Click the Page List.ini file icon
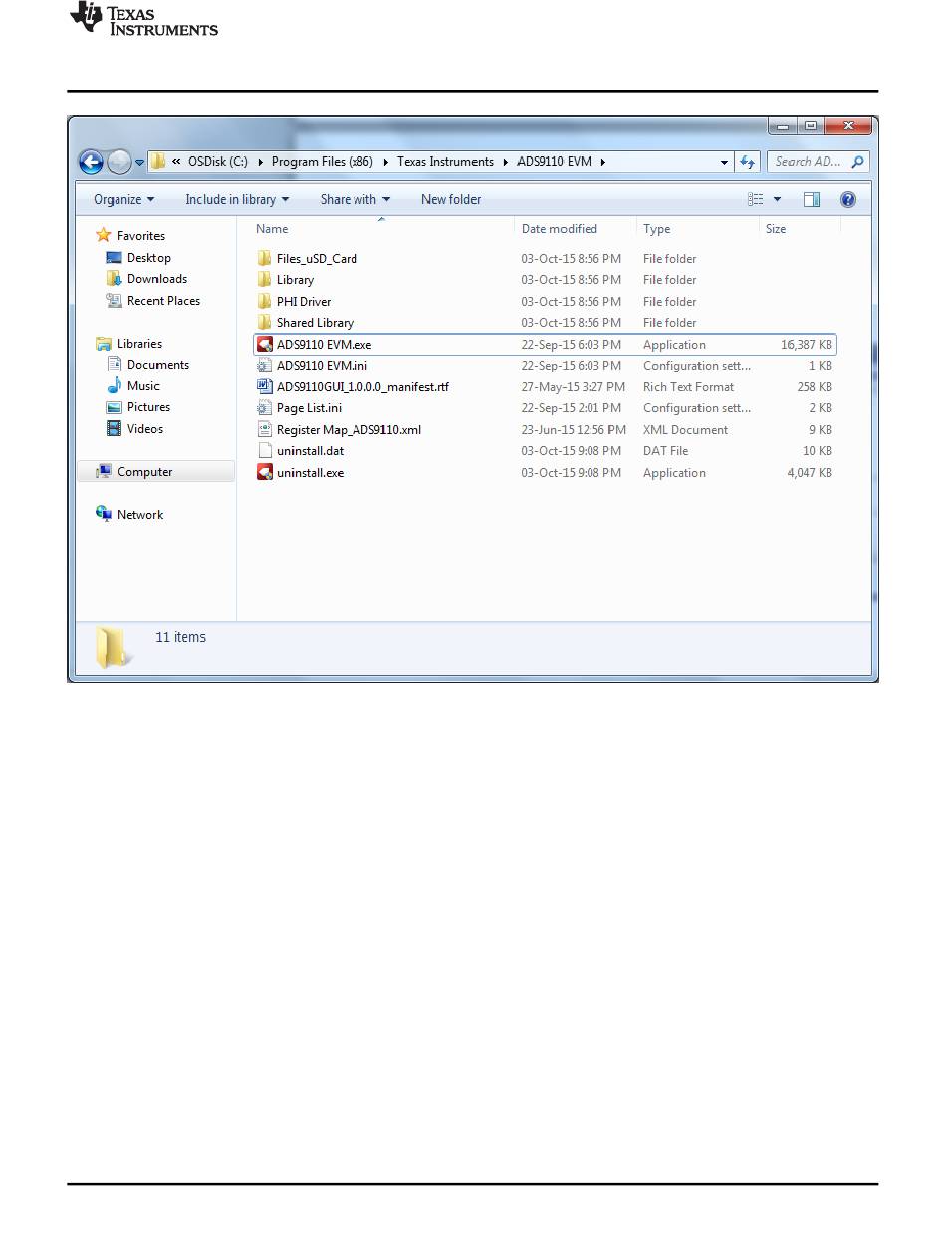This screenshot has width=946, height=1236. 264,408
